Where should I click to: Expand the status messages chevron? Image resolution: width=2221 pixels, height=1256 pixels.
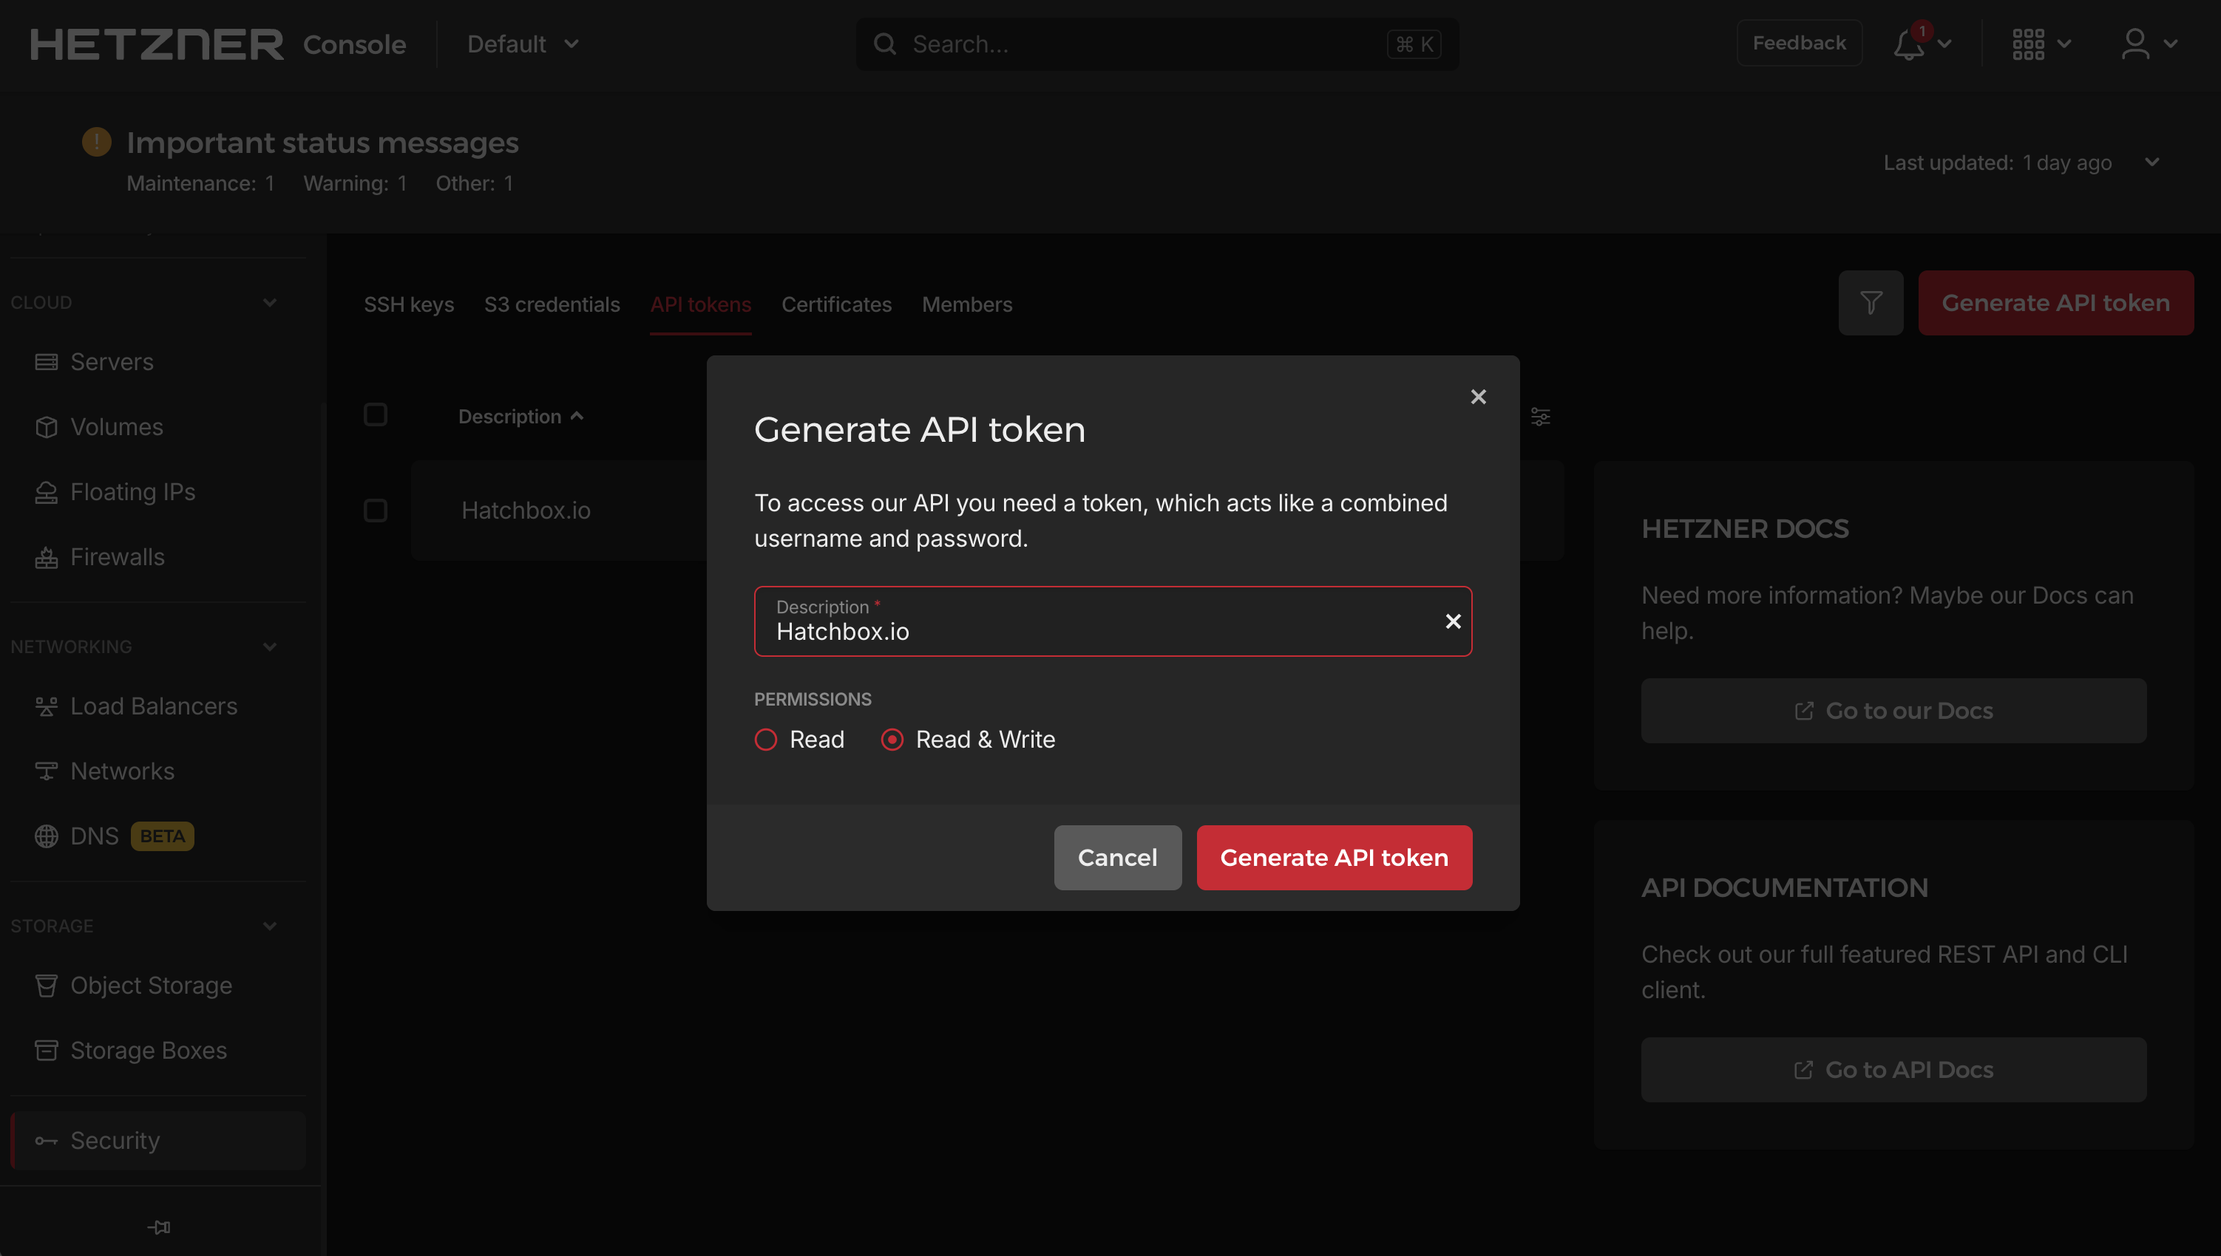(2151, 163)
